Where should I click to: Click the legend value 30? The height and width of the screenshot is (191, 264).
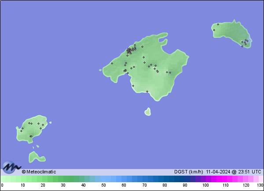[63, 185]
